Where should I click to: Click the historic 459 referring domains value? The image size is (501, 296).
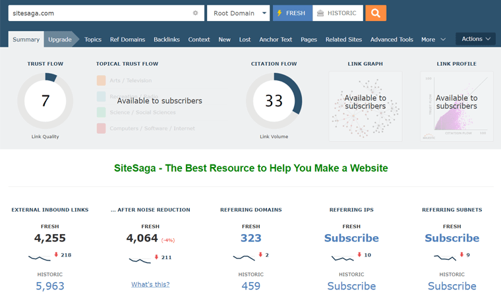coord(250,286)
